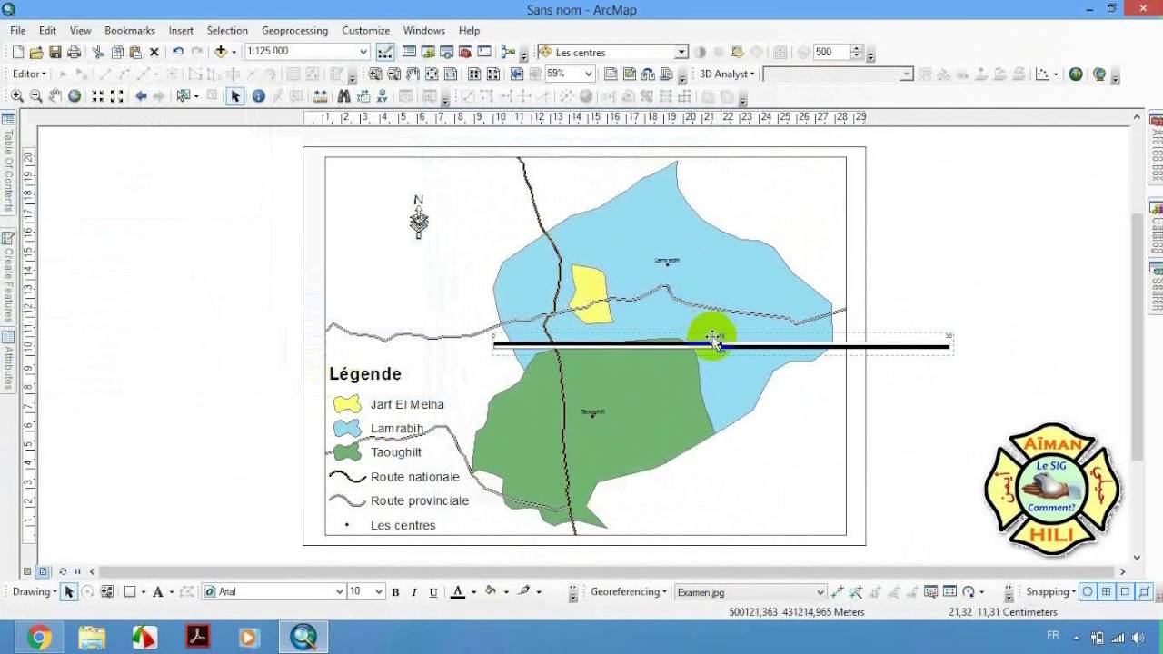Toggle Vertex Snapping

tap(1125, 592)
